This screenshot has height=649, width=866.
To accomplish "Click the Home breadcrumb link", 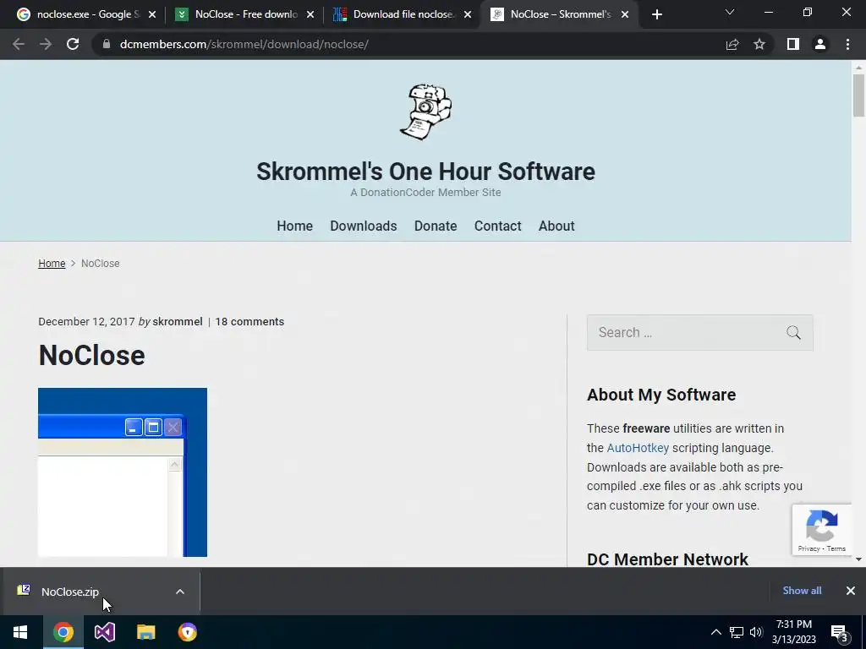I will tap(52, 264).
